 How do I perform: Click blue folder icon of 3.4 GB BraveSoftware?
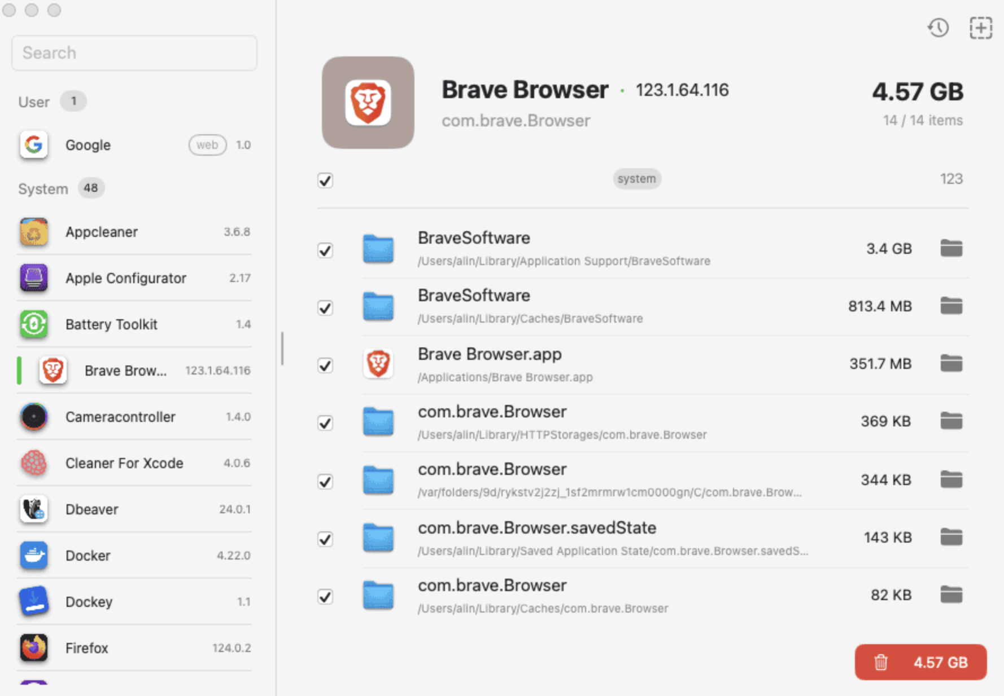(x=378, y=249)
